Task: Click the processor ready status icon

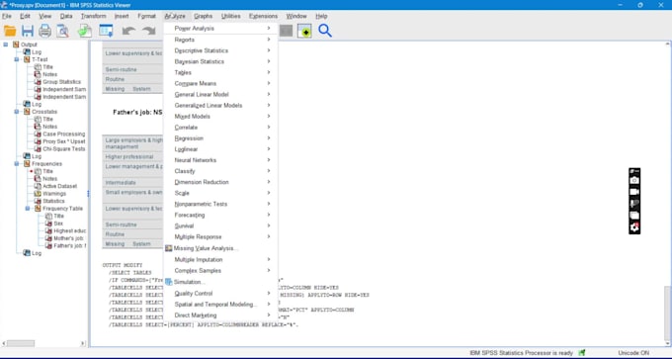Action: [581, 353]
